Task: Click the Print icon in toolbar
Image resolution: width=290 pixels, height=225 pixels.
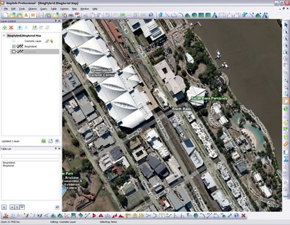Action: 71,15
